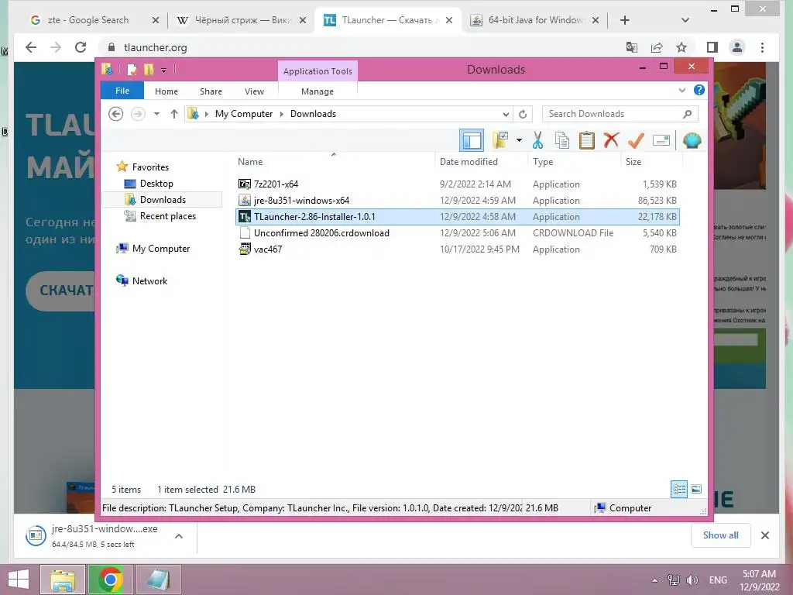Viewport: 793px width, 595px height.
Task: Click the red X Delete icon
Action: (611, 139)
